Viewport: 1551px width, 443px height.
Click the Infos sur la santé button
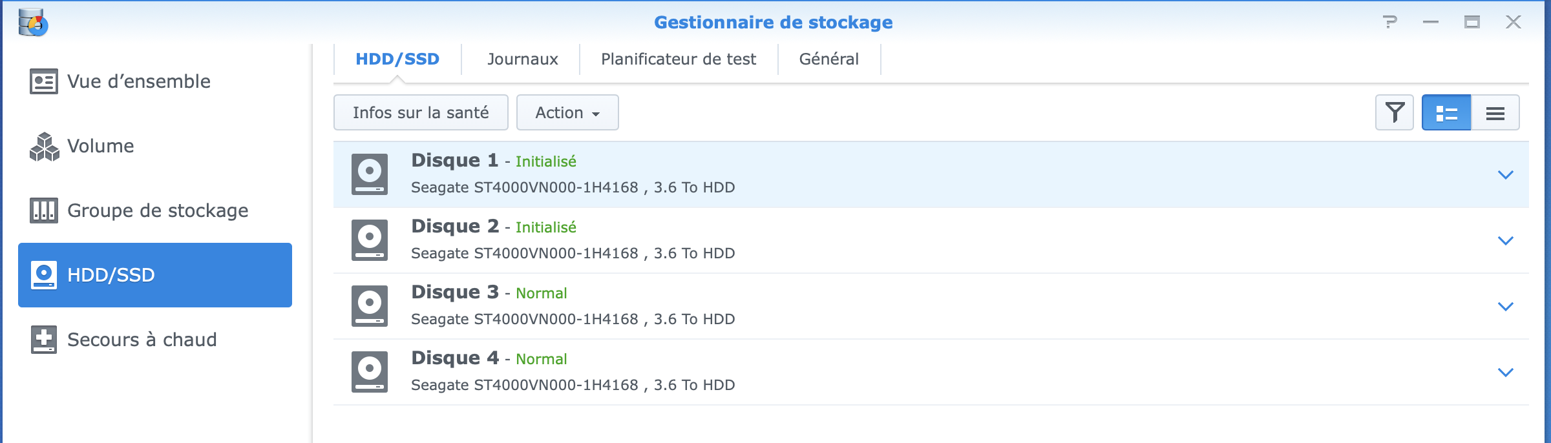(x=421, y=113)
